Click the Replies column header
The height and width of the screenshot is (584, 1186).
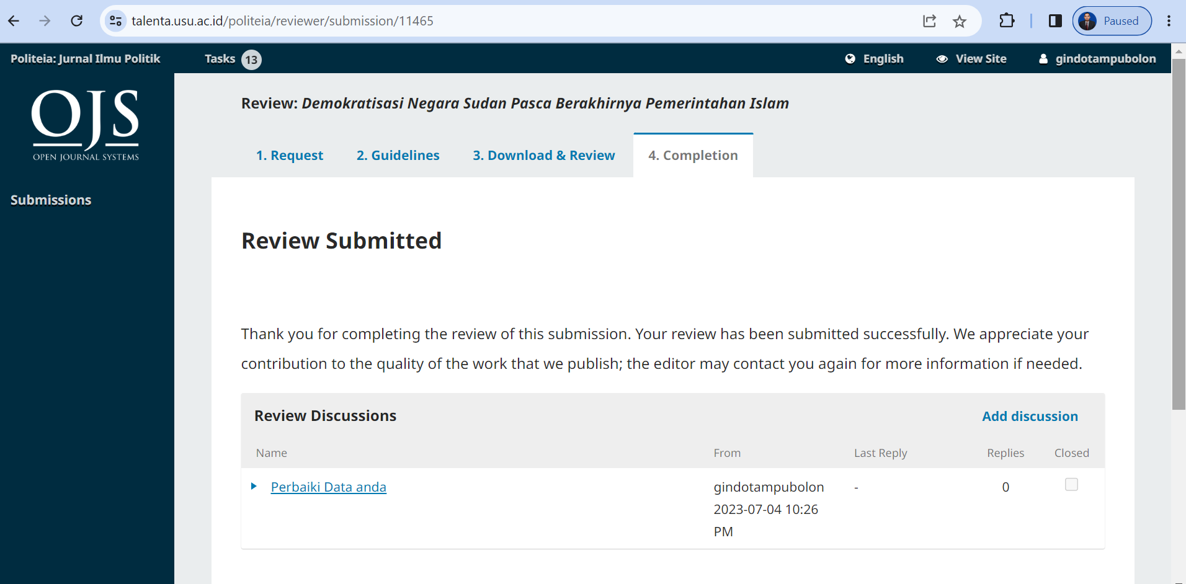tap(1005, 453)
